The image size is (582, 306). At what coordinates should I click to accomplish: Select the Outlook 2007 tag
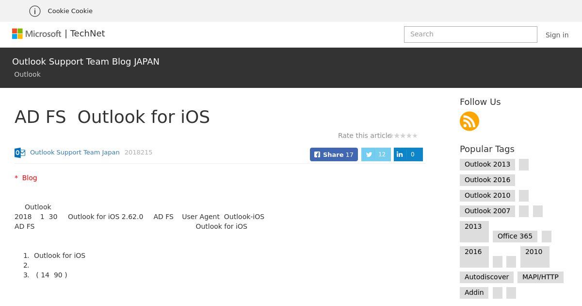click(x=487, y=211)
